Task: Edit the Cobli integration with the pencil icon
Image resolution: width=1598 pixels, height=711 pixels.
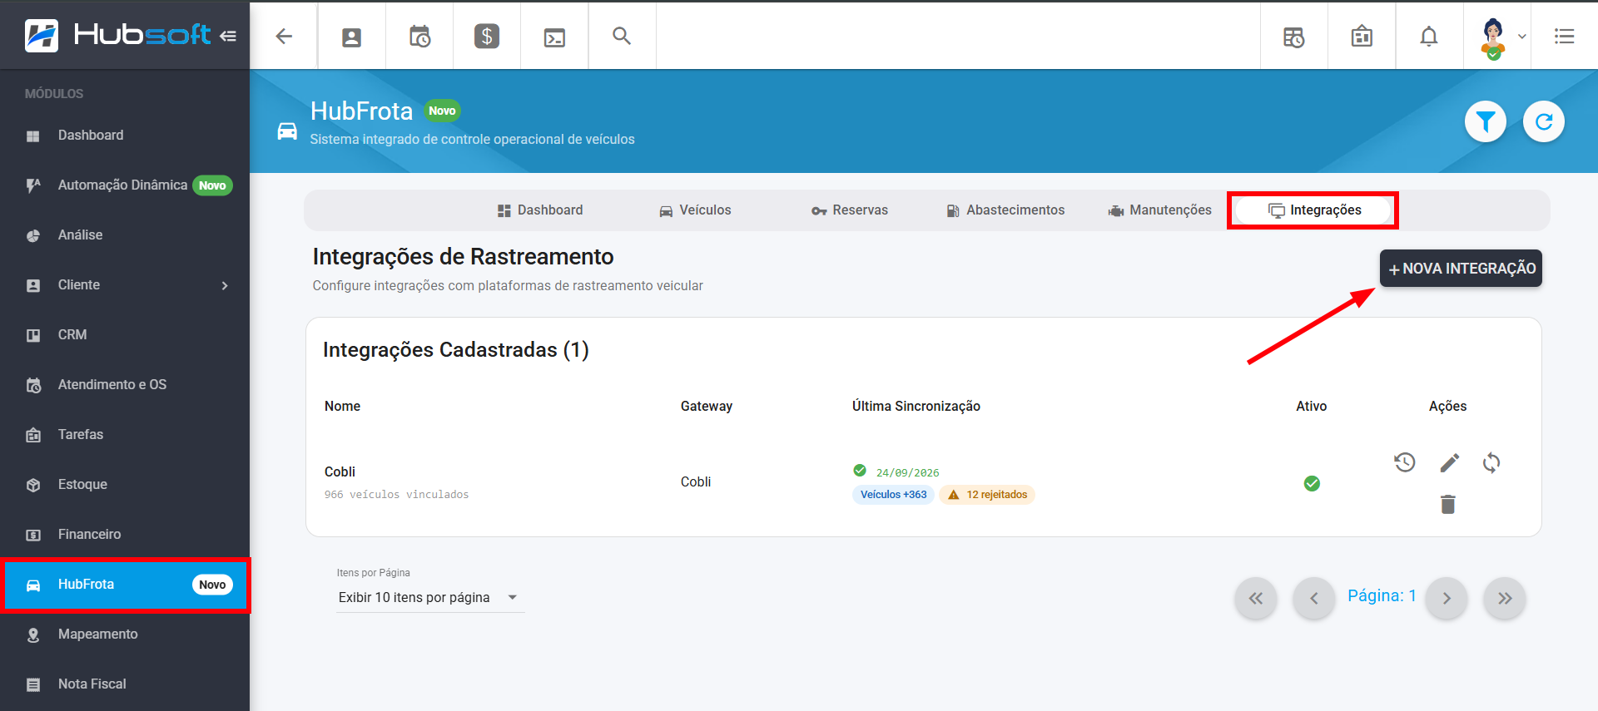Action: (x=1449, y=462)
